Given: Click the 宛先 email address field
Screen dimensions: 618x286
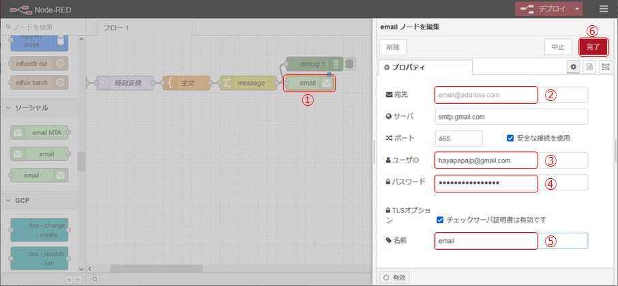Looking at the screenshot, I should click(x=486, y=95).
